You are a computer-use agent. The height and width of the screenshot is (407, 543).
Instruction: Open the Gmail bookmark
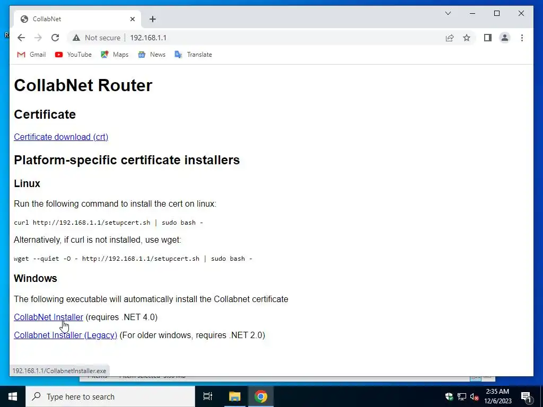click(31, 55)
